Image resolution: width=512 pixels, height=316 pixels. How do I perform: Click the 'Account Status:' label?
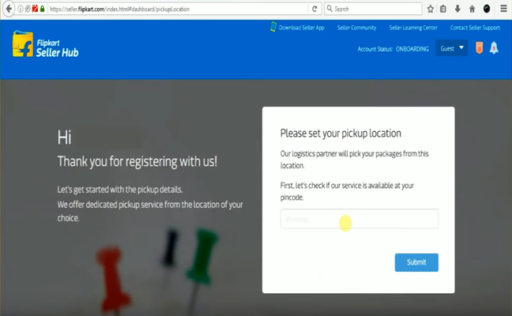[375, 49]
